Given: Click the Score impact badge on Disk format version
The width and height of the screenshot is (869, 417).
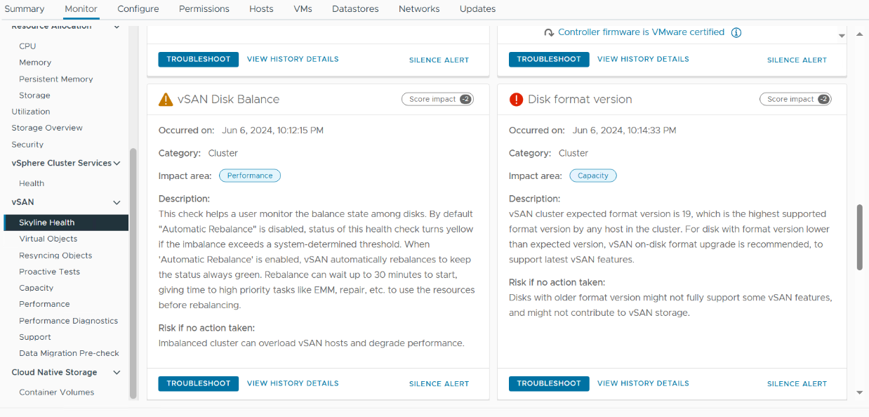Looking at the screenshot, I should point(795,99).
